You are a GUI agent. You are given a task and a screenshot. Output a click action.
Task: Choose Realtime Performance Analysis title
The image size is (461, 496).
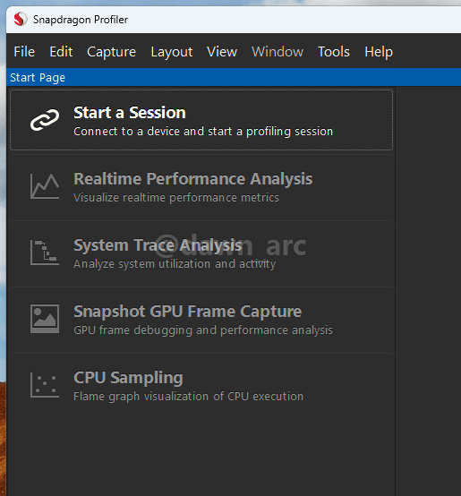(192, 179)
